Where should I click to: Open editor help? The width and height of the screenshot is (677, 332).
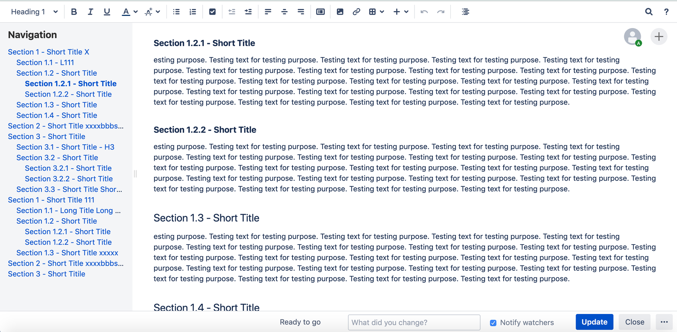coord(666,12)
